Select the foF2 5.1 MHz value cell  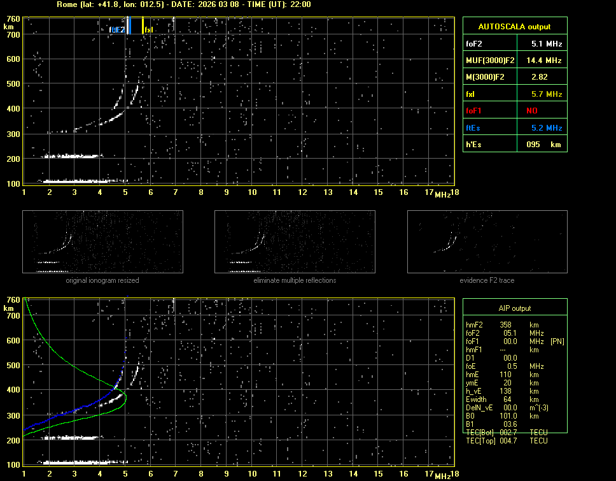(540, 44)
